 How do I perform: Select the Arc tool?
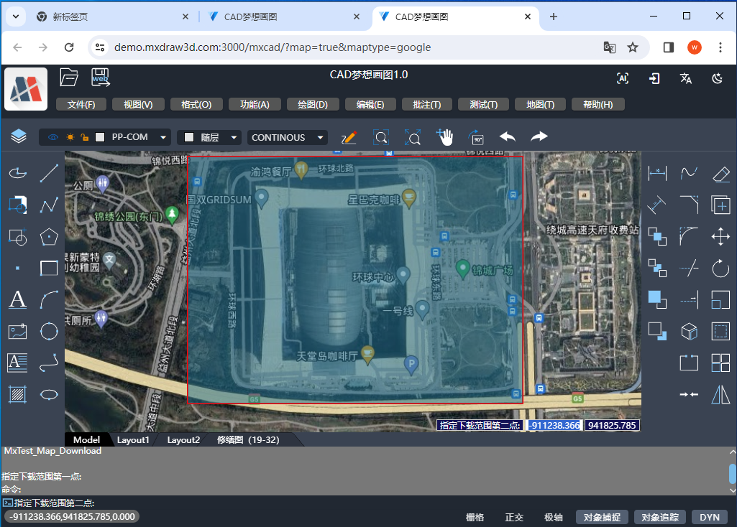[x=49, y=299]
